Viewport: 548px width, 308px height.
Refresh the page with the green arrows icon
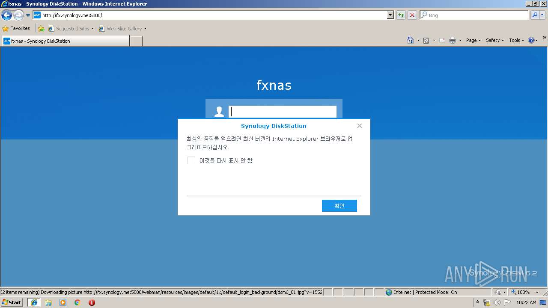click(401, 15)
